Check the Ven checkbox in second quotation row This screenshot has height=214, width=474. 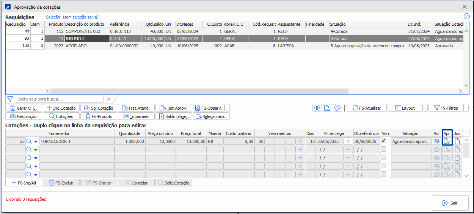point(384,149)
